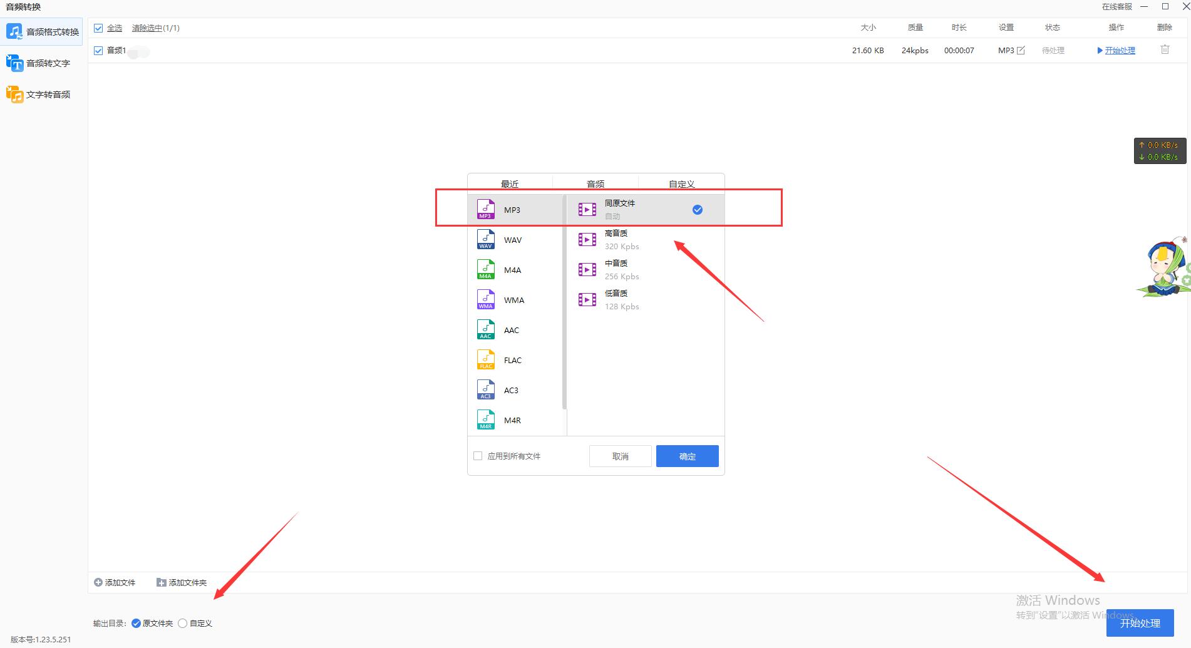Switch to the 自定义 format tab

point(681,183)
